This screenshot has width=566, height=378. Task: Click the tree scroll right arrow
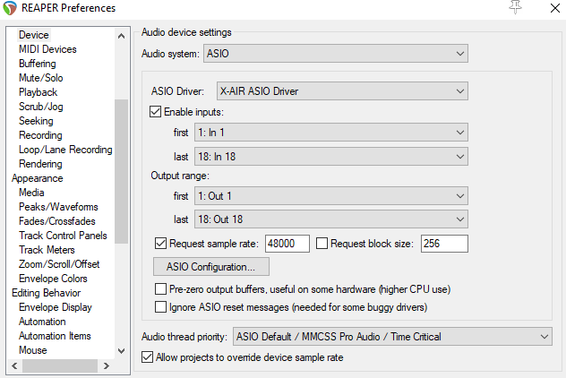coord(106,365)
